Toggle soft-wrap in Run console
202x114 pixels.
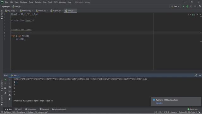click(10, 87)
